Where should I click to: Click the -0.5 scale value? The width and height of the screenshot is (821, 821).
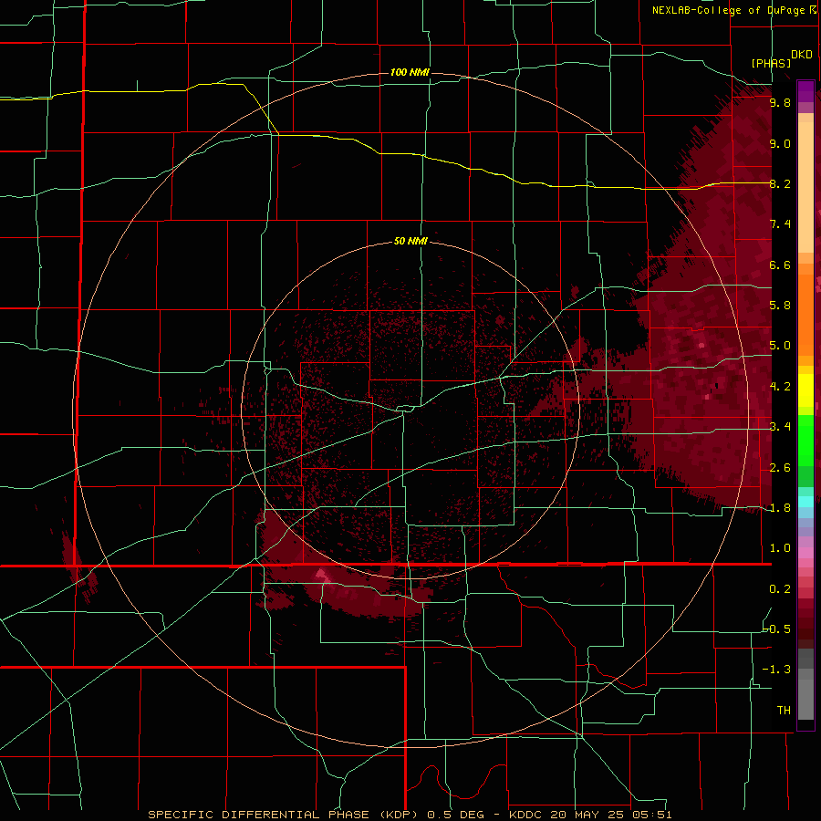coord(777,629)
